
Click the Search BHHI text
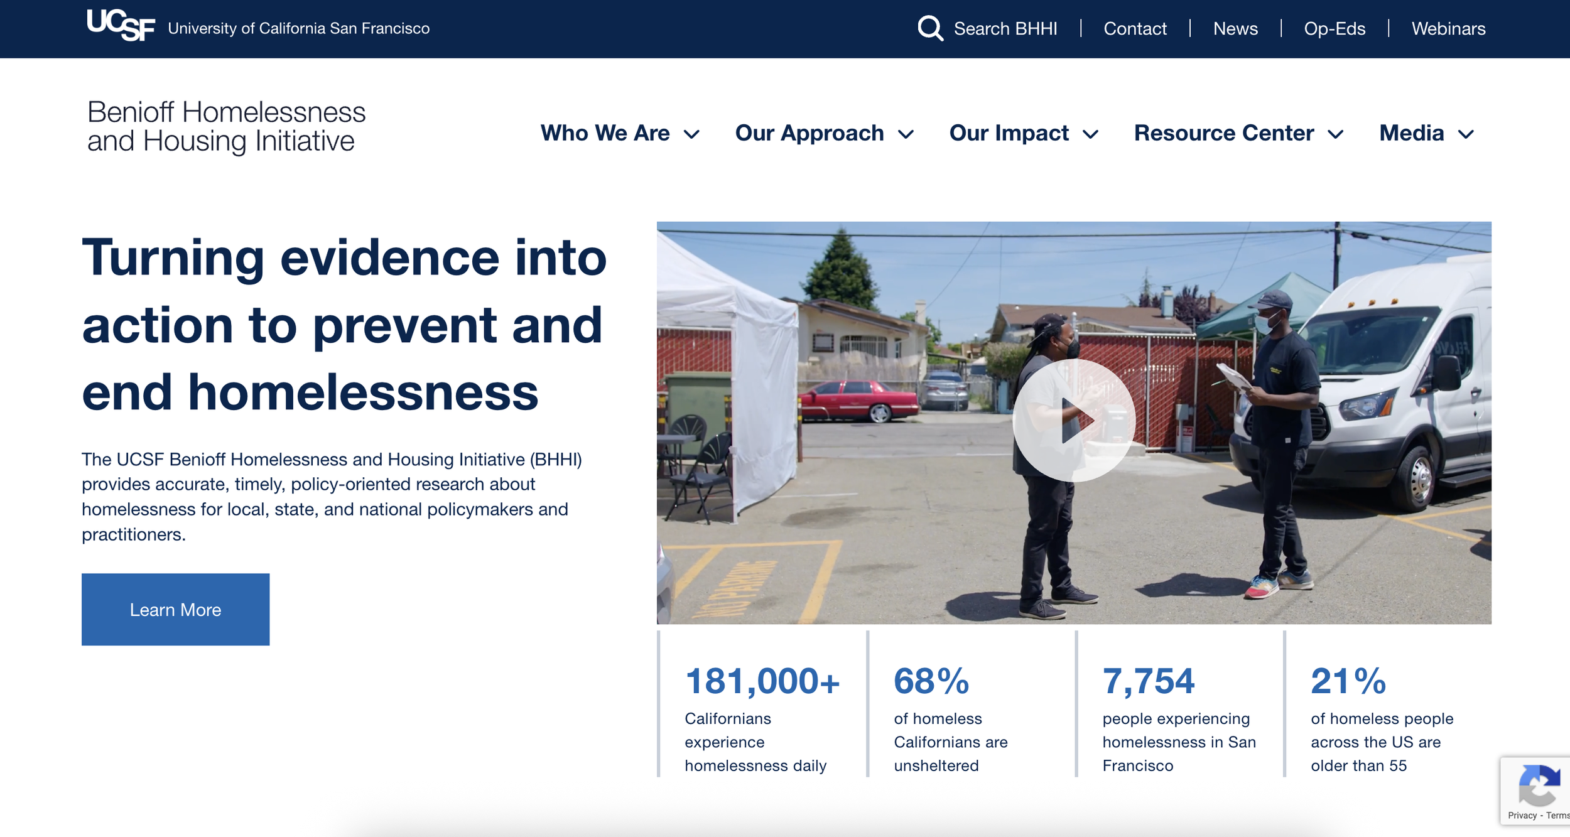[x=1005, y=29]
